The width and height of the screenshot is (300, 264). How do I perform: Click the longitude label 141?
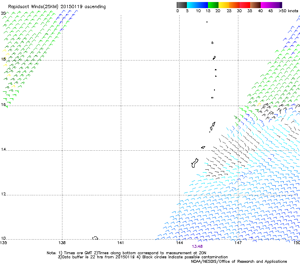(x=120, y=243)
